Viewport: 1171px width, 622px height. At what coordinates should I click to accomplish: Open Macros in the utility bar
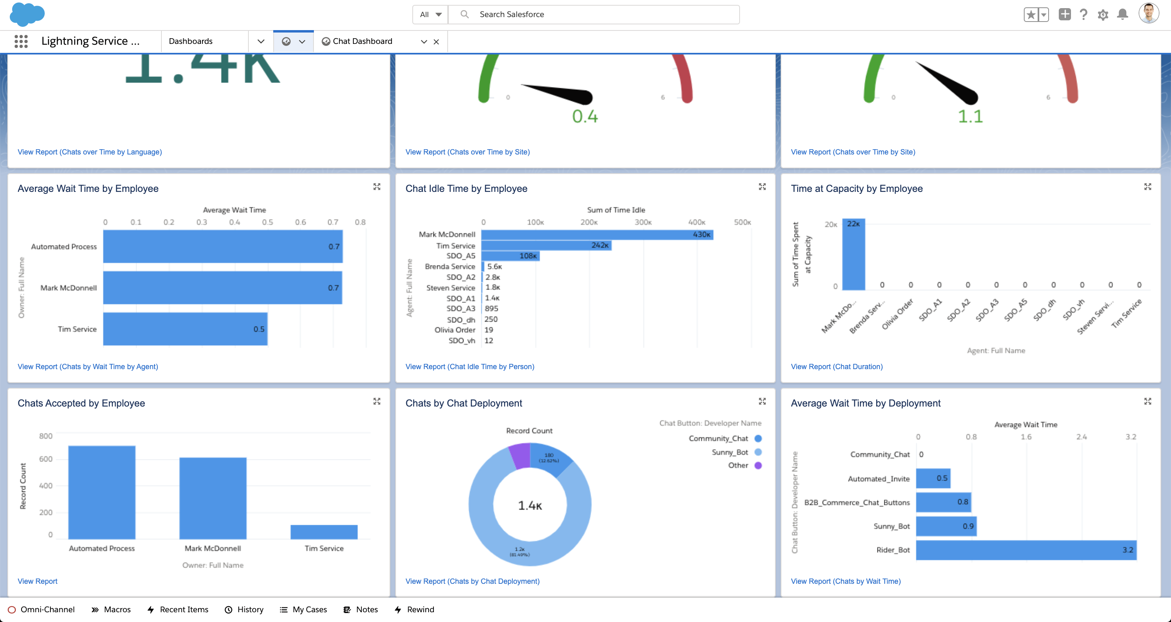point(111,609)
